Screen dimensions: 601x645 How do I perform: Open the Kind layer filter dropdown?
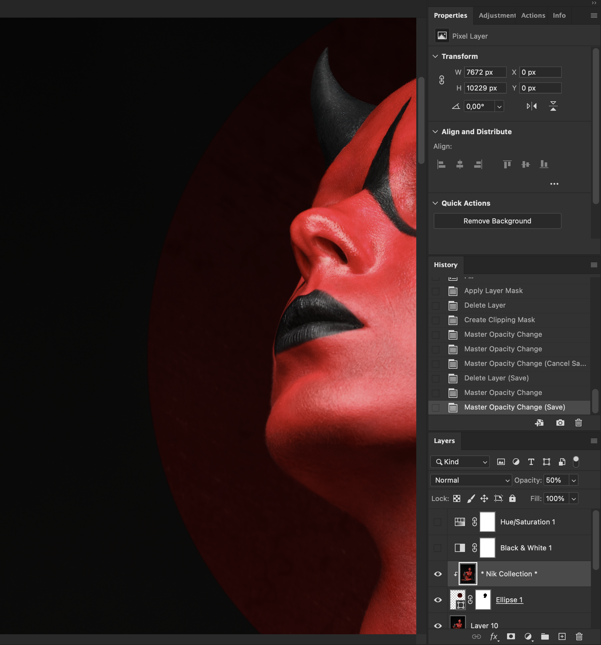point(460,462)
